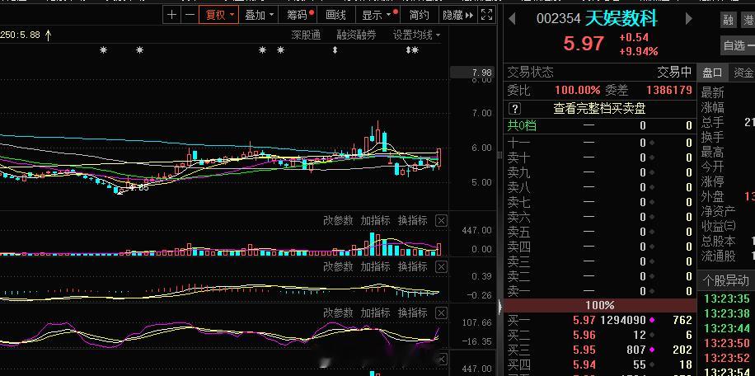Click the 融资融券 link

[x=356, y=35]
